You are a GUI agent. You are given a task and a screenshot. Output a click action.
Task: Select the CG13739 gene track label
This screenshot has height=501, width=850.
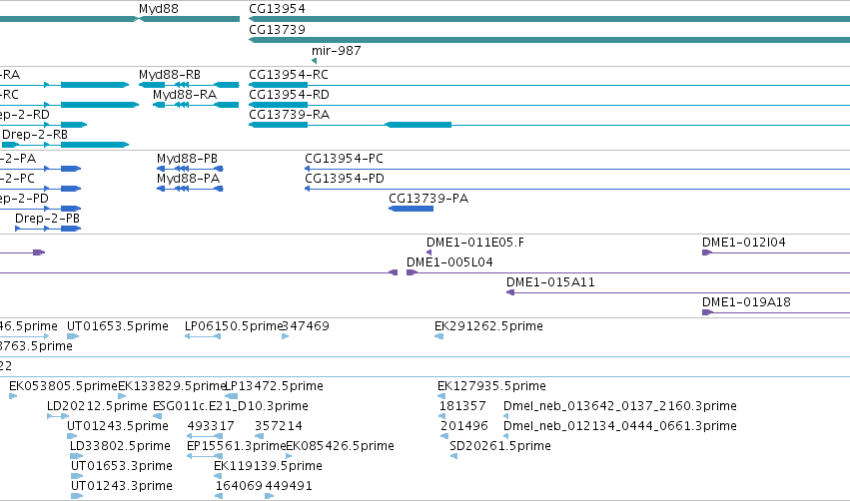(277, 29)
